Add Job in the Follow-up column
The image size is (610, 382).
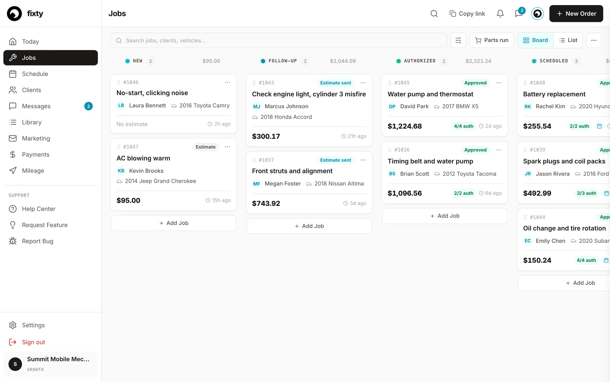pyautogui.click(x=309, y=226)
